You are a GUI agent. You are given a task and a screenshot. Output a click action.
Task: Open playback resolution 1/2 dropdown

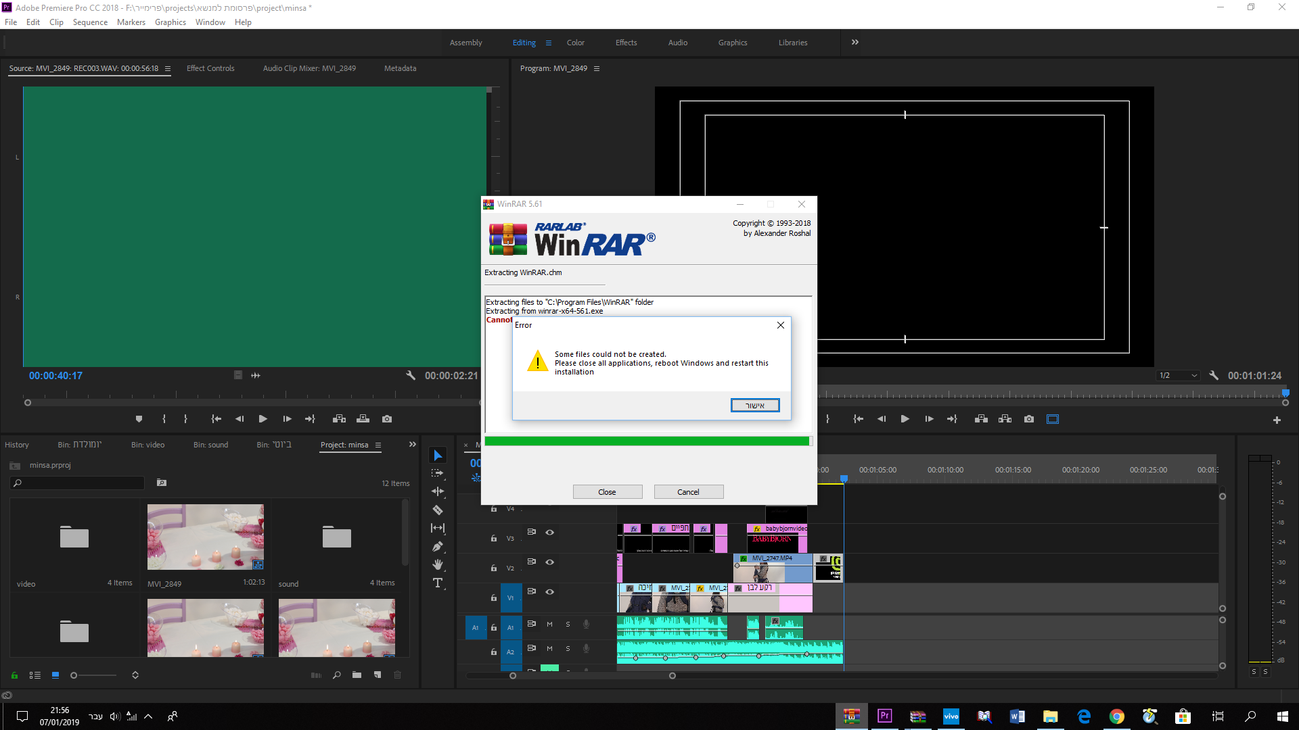click(1179, 376)
